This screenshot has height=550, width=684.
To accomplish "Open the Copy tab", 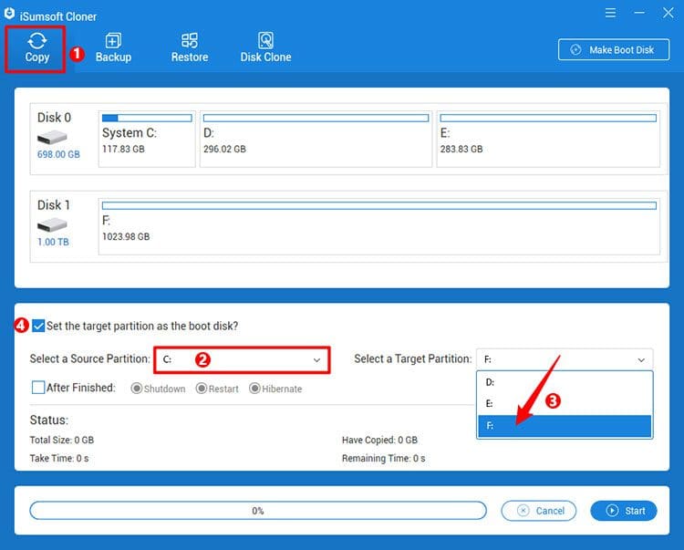I will [x=36, y=49].
